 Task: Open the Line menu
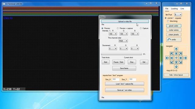[182, 8]
